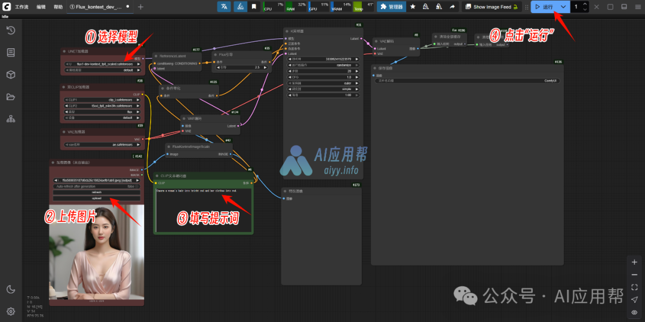
Task: Toggle link visibility eye icon
Action: 634,312
